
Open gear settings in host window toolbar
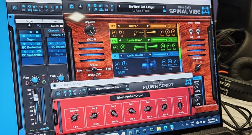tap(29, 6)
